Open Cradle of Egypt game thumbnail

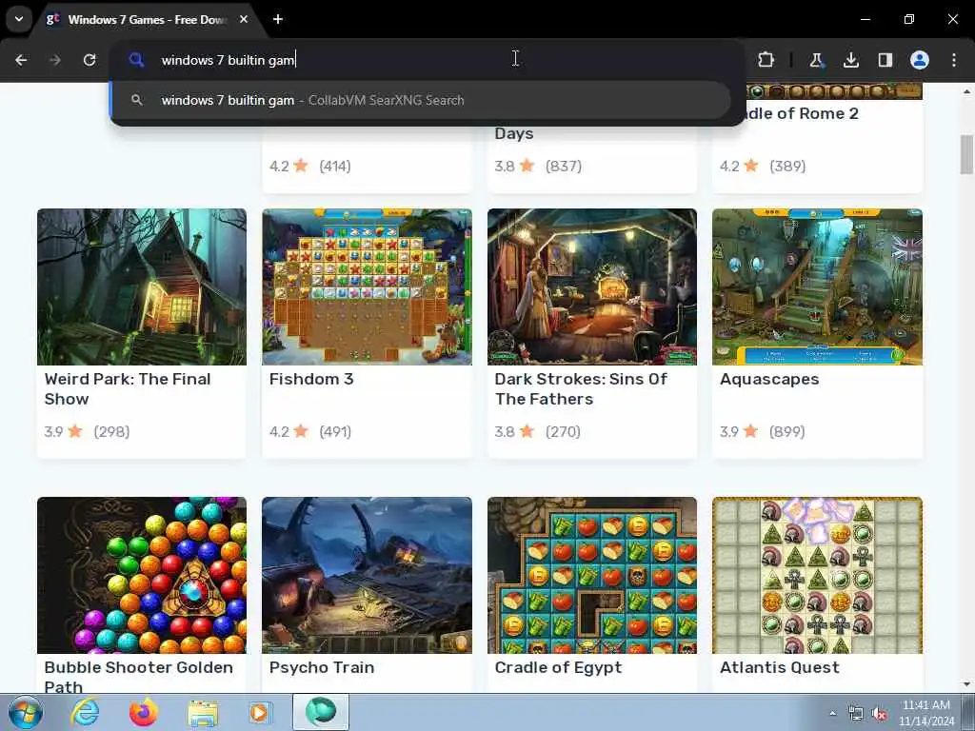[592, 575]
